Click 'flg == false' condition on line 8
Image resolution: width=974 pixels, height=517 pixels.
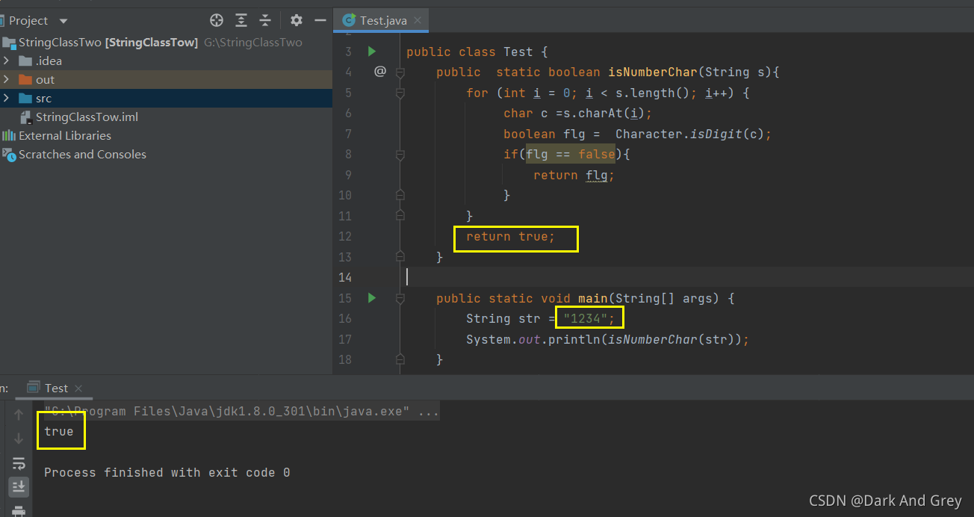(571, 154)
